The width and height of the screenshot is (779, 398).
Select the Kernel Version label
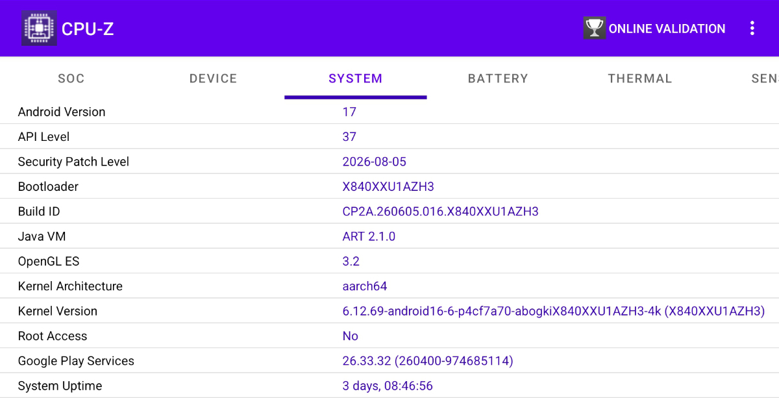point(58,311)
